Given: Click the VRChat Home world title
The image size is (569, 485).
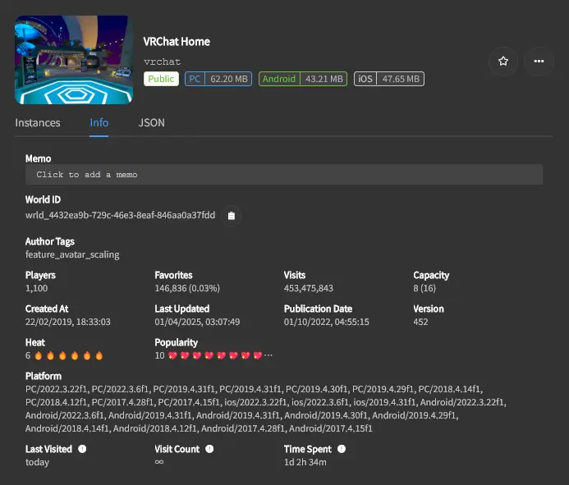Looking at the screenshot, I should click(x=177, y=42).
